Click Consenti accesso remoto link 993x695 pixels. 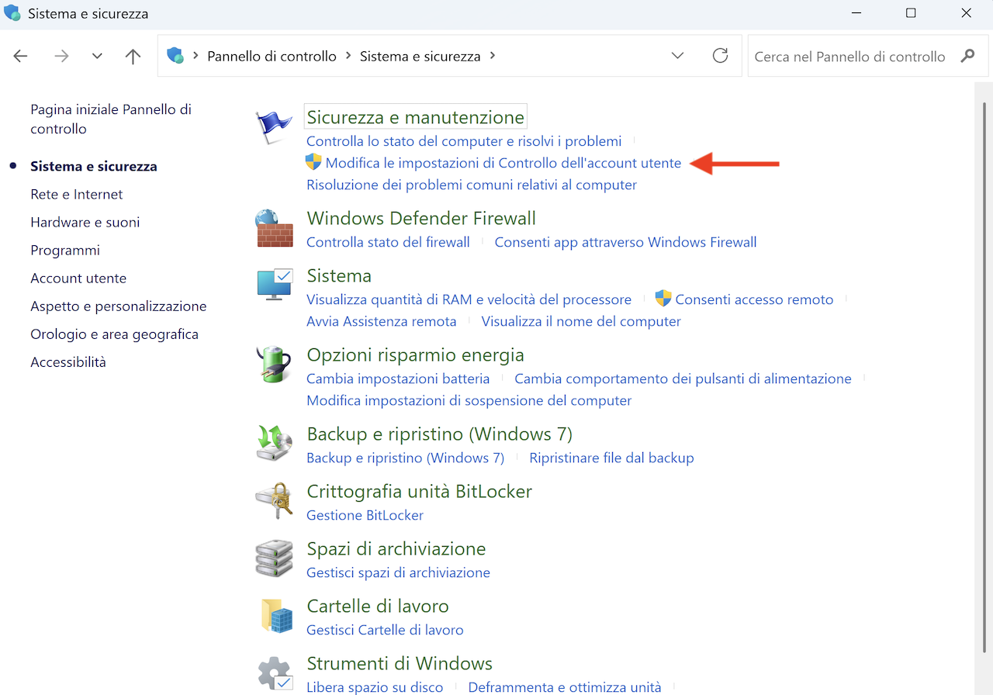754,299
